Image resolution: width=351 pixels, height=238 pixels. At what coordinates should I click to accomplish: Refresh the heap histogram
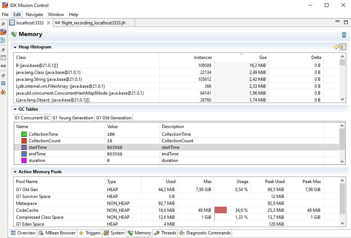click(x=343, y=47)
